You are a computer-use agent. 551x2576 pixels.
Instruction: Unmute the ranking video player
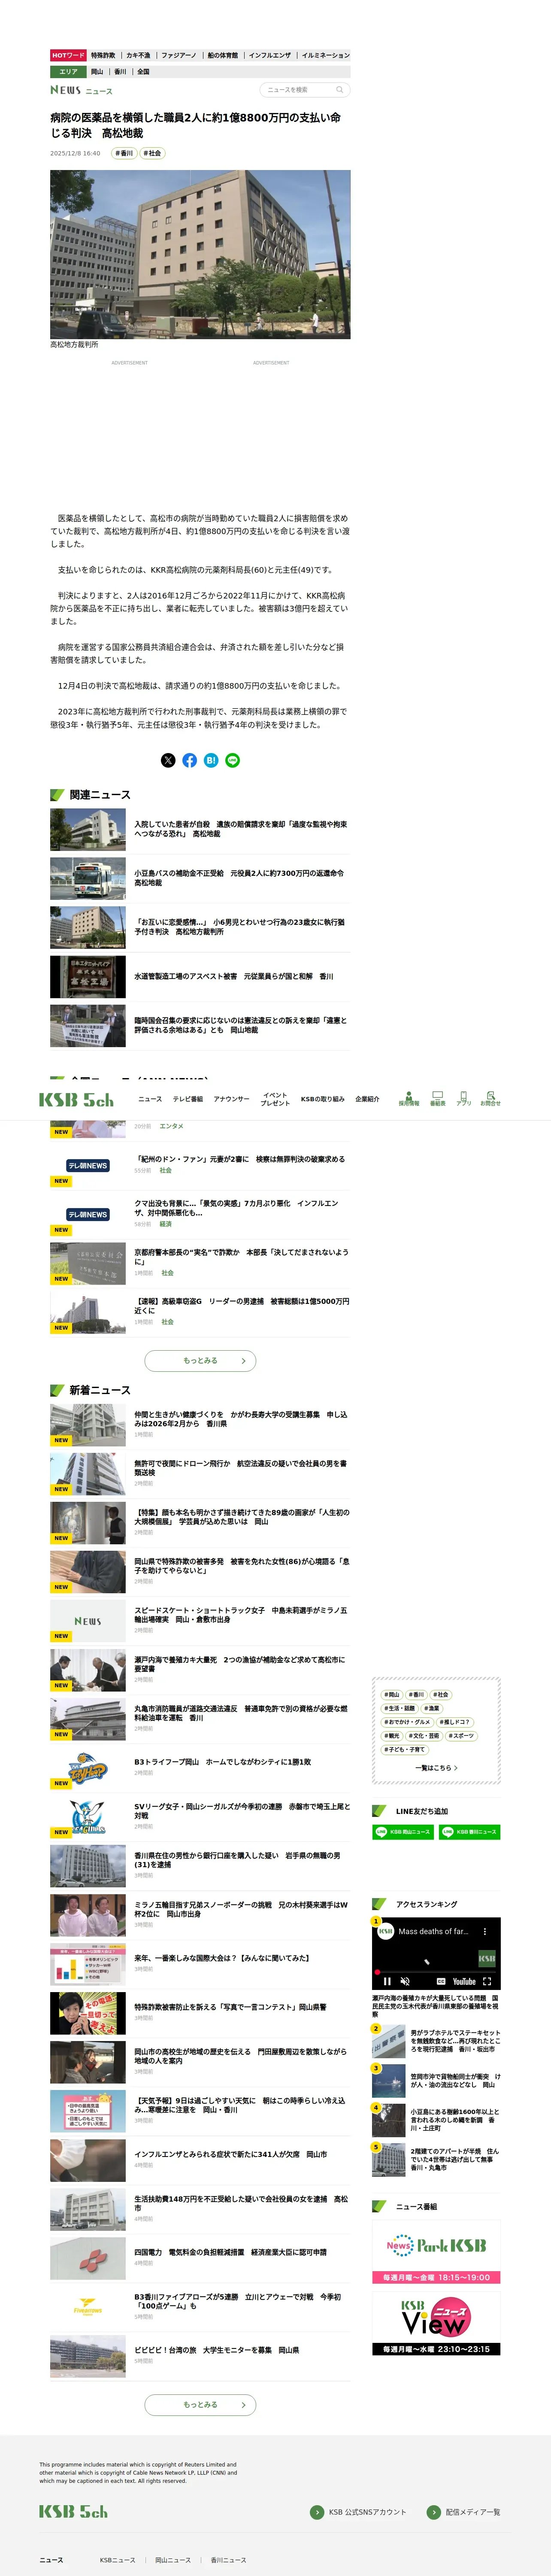405,1980
